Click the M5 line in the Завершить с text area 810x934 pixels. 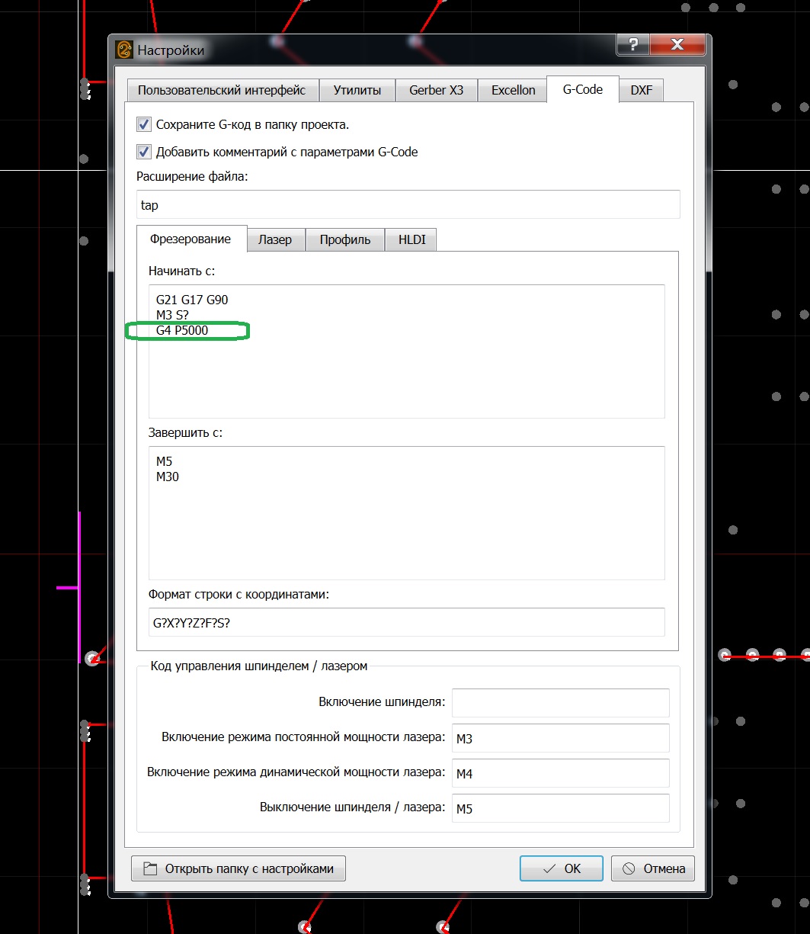tap(164, 462)
